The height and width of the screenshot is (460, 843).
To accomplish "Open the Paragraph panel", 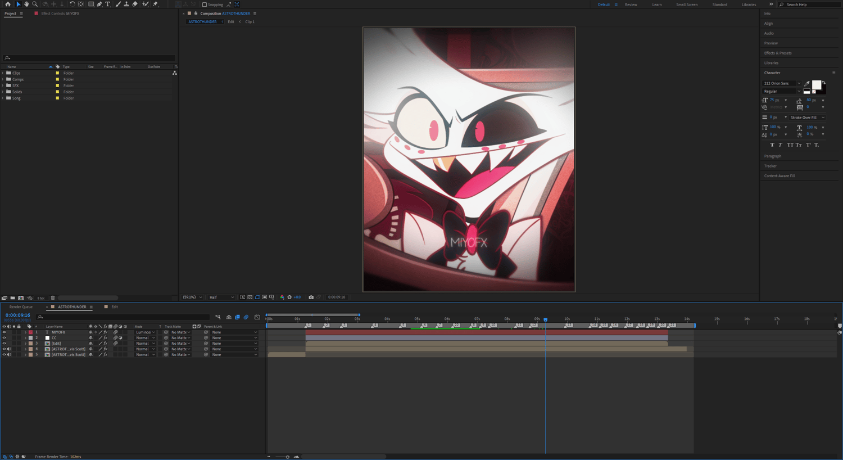I will [773, 156].
